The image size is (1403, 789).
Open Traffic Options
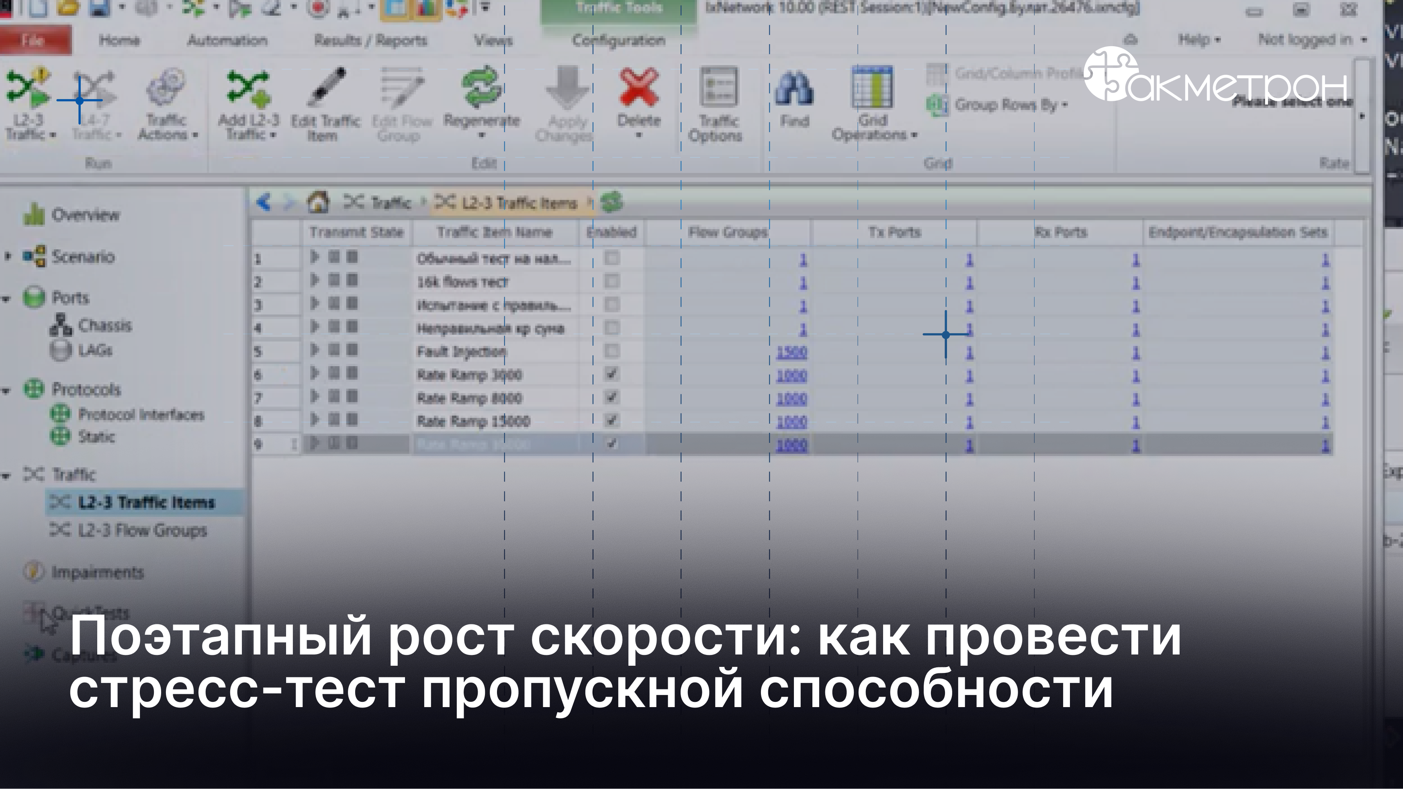(x=716, y=104)
